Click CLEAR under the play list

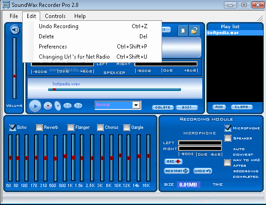[242, 107]
